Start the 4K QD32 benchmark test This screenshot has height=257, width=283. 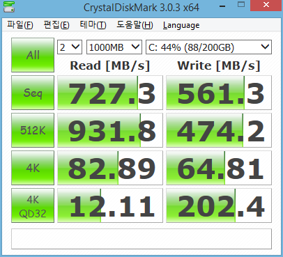[x=33, y=205]
